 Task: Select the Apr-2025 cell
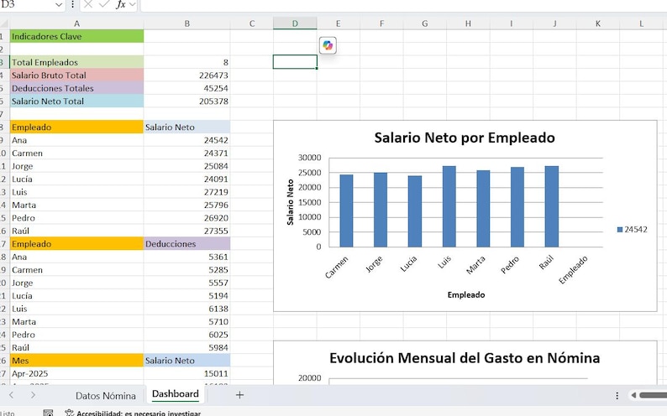point(76,373)
